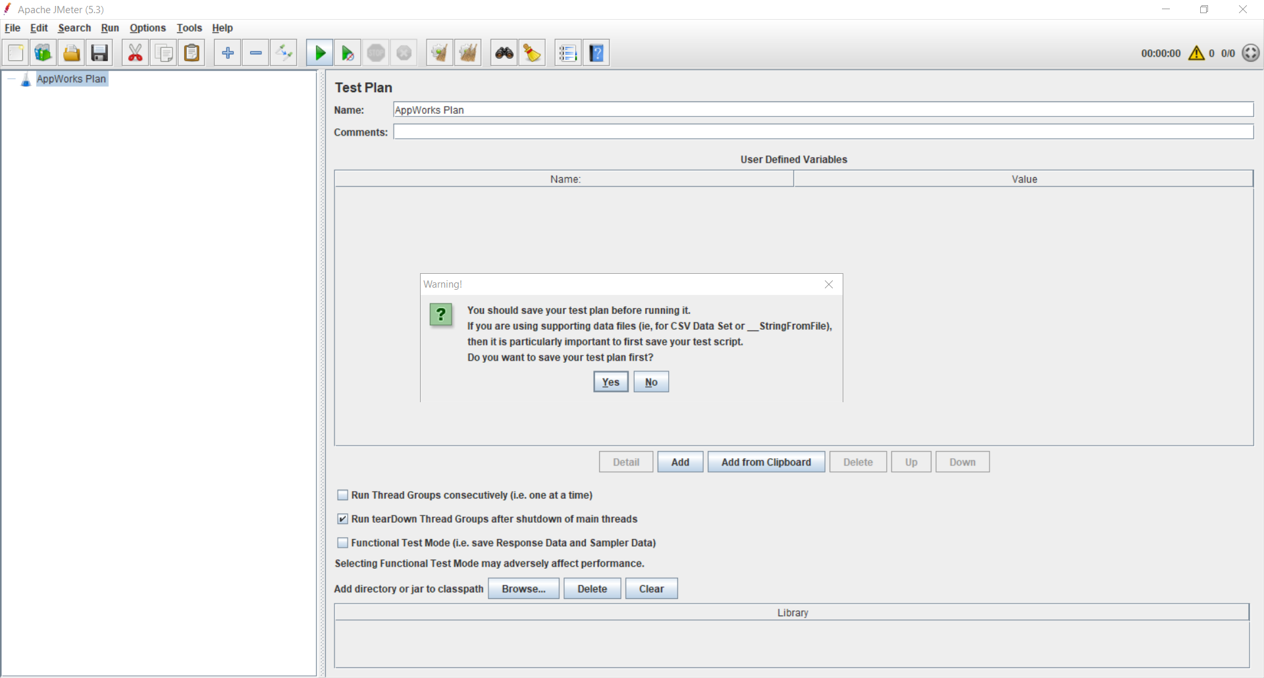Open the Function Helper dialog icon
Screen dimensions: 1264x678
point(567,53)
